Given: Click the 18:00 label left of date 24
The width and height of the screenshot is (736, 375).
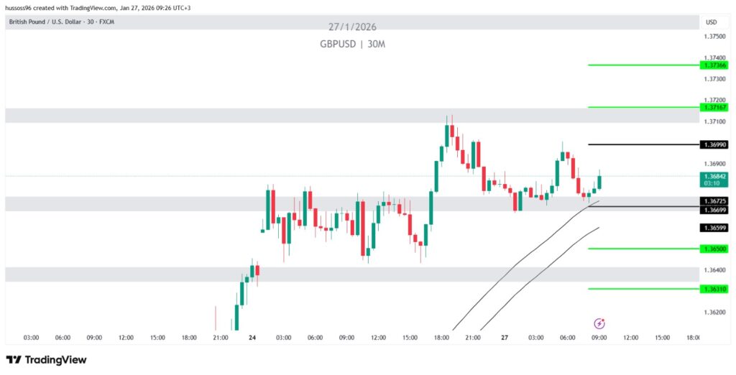Looking at the screenshot, I should pyautogui.click(x=189, y=337).
